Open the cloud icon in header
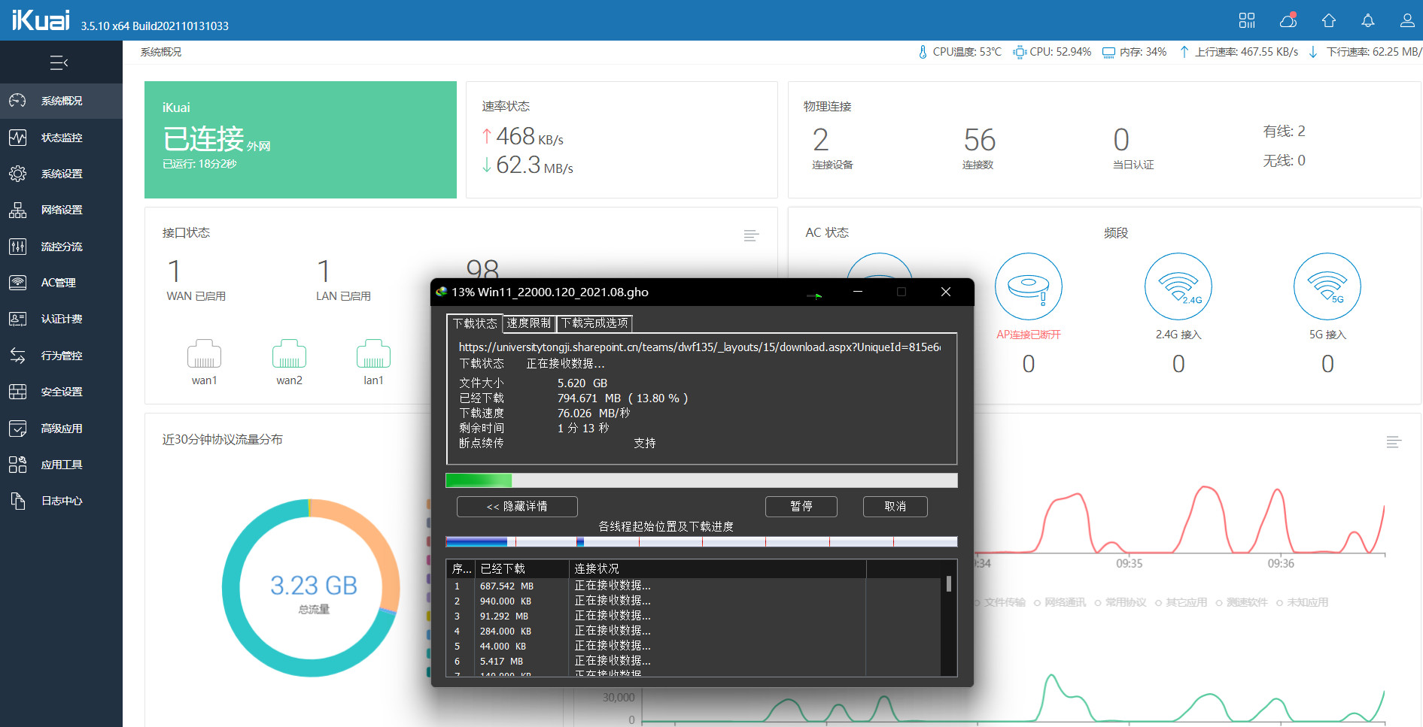Screen dimensions: 1423x727 point(1288,20)
